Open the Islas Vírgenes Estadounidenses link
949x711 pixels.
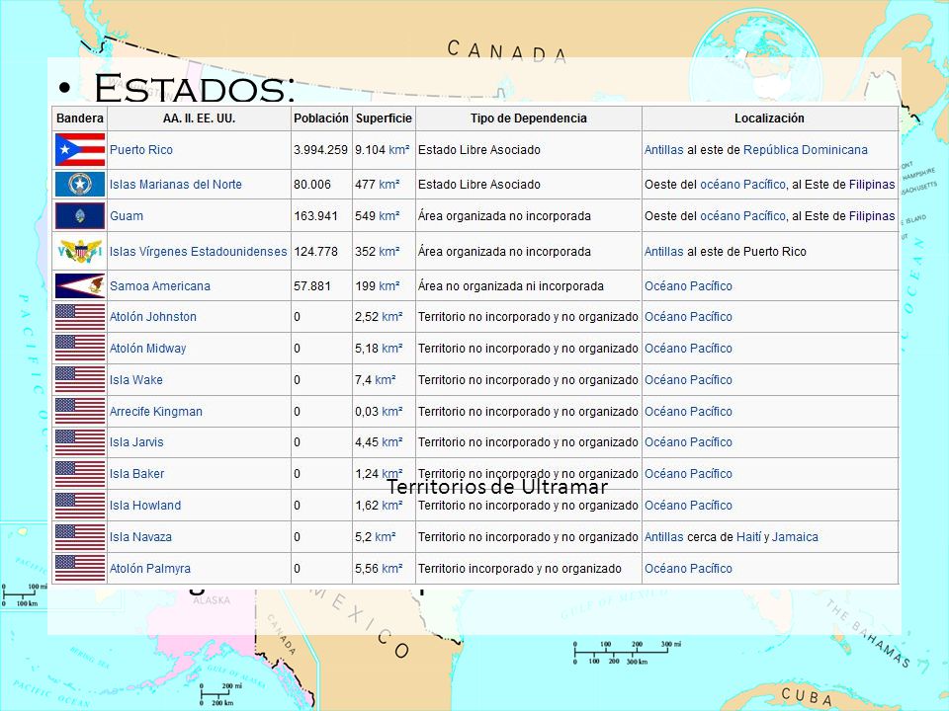[198, 252]
